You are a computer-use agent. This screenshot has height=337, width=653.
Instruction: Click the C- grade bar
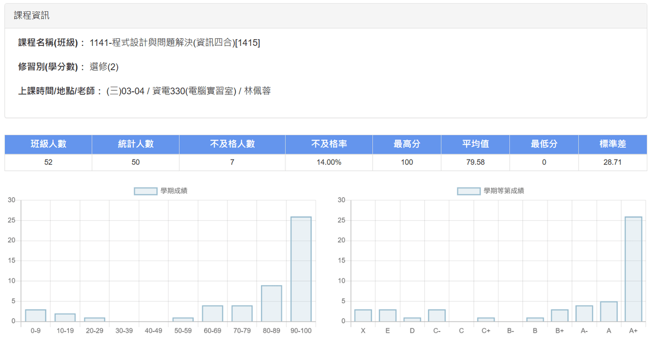point(437,316)
